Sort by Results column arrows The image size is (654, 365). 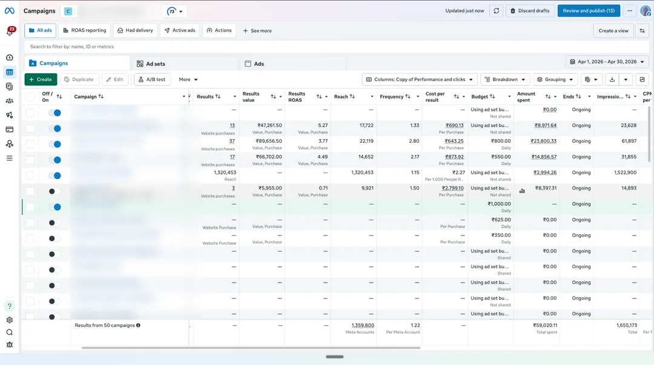(218, 96)
